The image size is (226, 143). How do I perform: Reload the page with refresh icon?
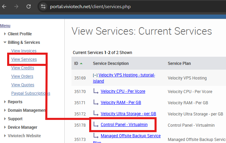click(29, 6)
